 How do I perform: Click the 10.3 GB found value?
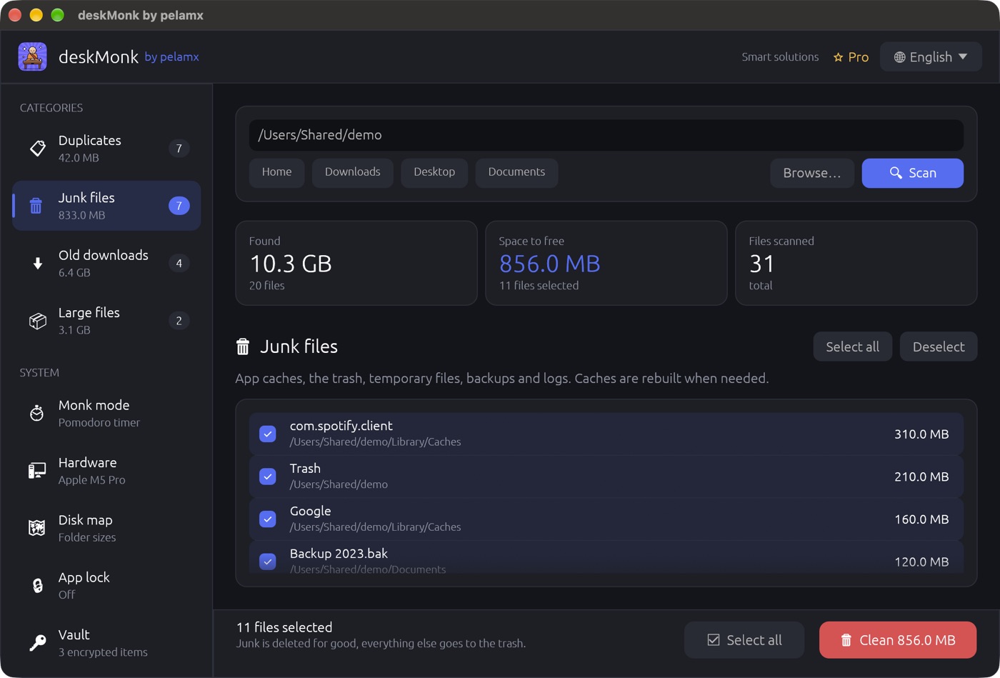coord(291,264)
